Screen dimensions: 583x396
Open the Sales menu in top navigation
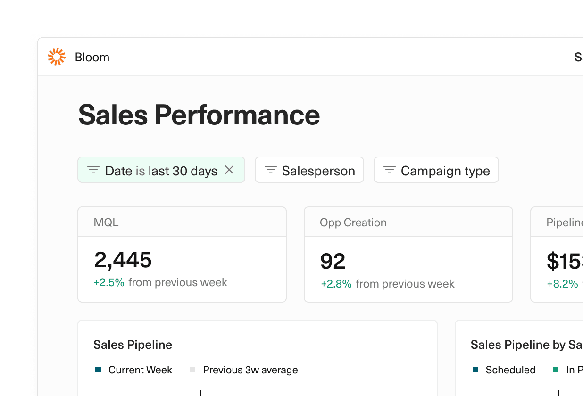[x=579, y=57]
